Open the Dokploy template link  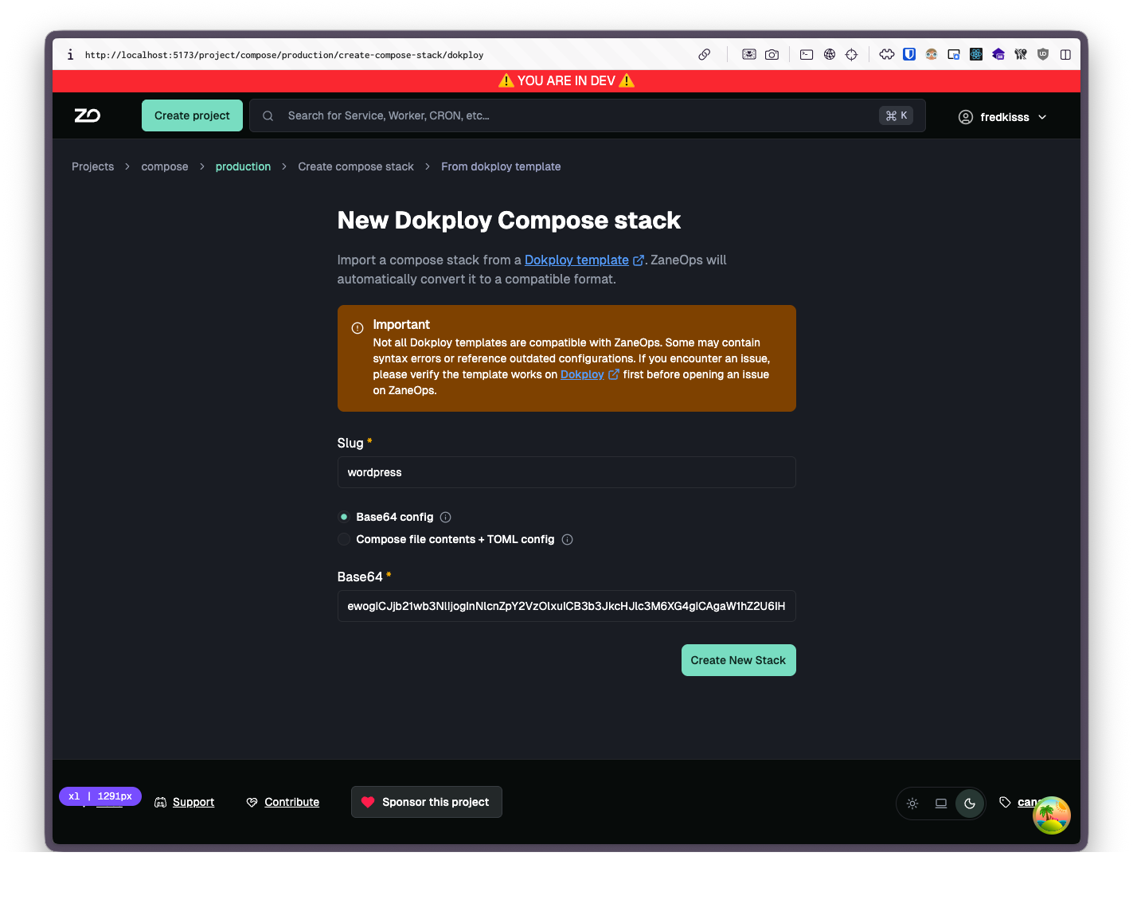(x=576, y=260)
